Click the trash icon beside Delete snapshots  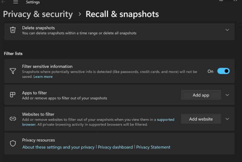(13, 30)
